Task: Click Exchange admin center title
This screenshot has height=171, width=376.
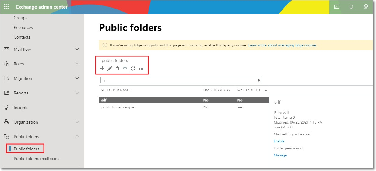Action: tap(42, 7)
